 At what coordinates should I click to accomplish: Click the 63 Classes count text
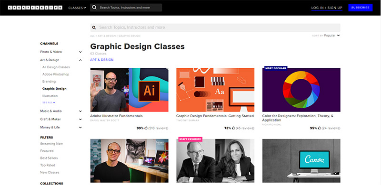98,54
